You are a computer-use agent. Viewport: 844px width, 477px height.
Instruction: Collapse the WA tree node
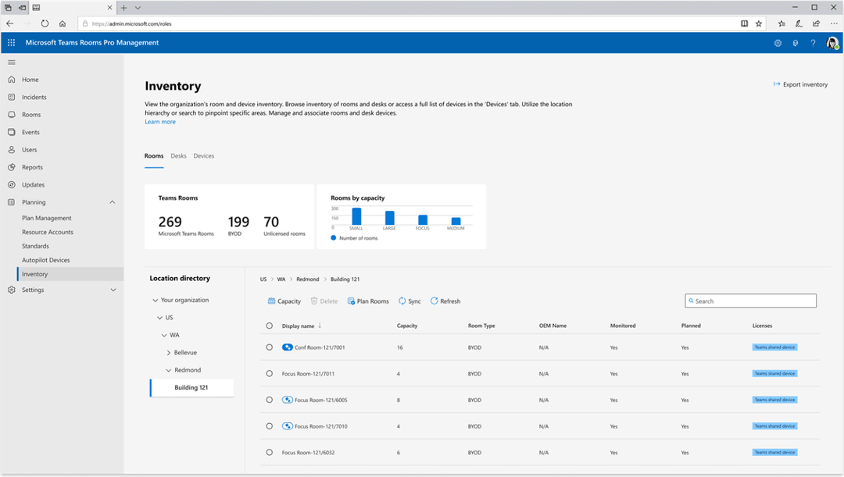(164, 335)
